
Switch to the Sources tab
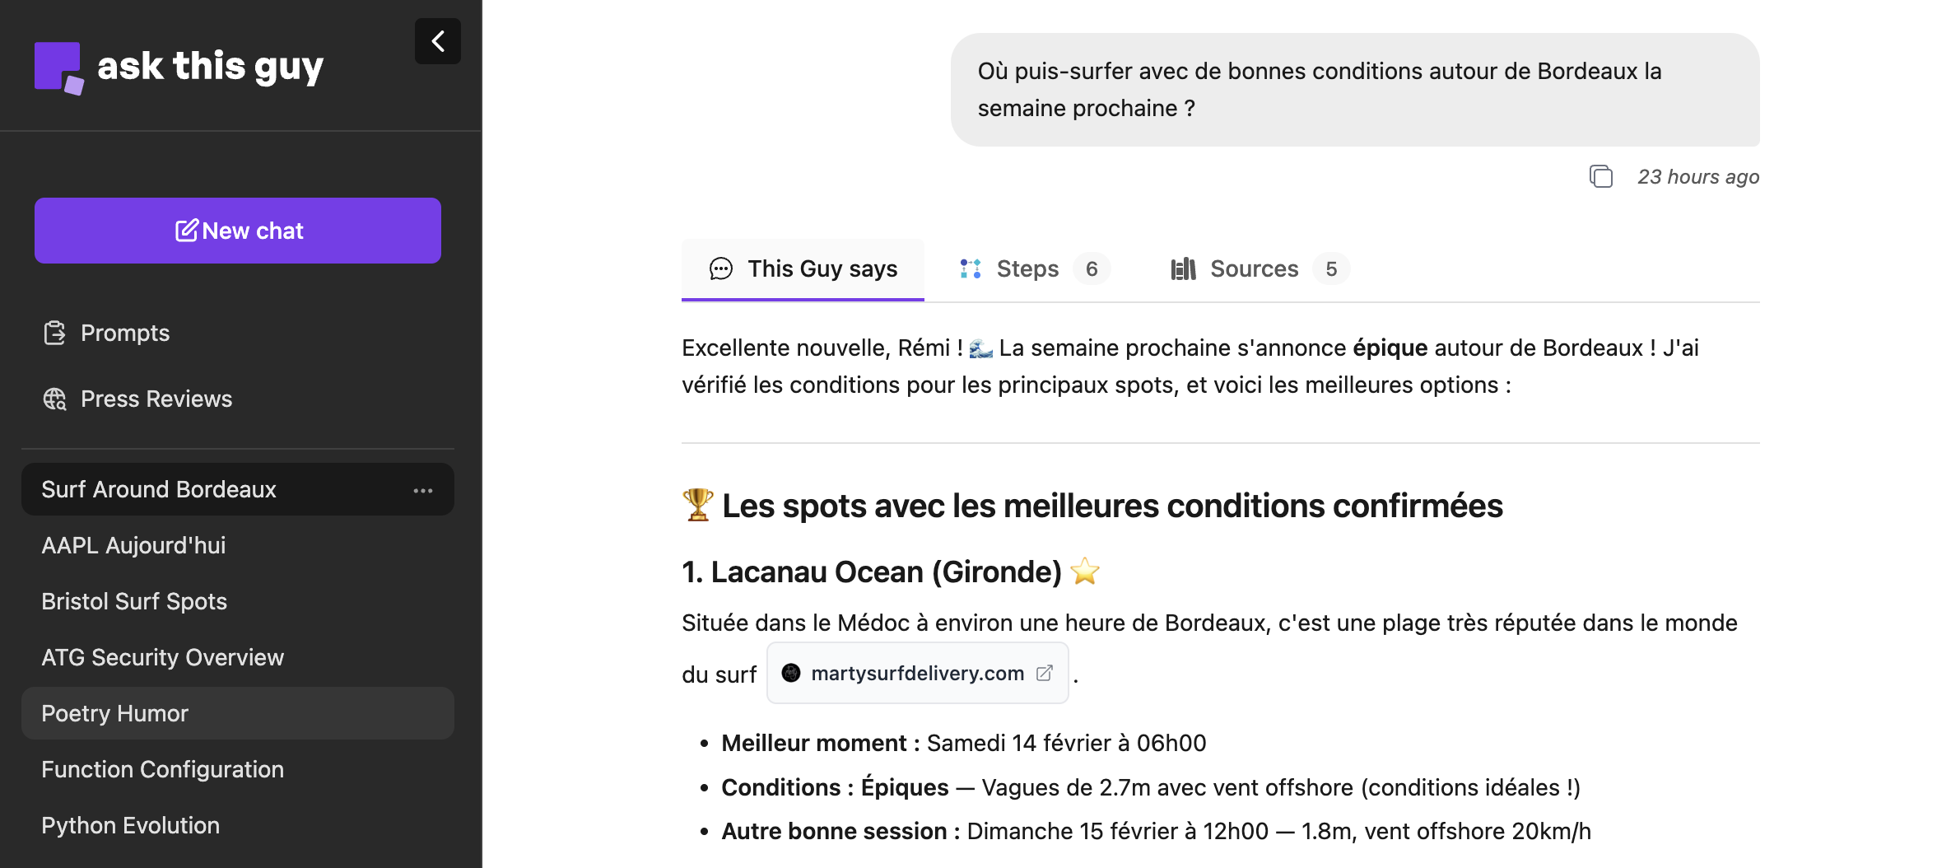1254,268
